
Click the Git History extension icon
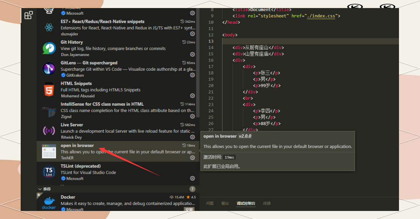point(49,48)
